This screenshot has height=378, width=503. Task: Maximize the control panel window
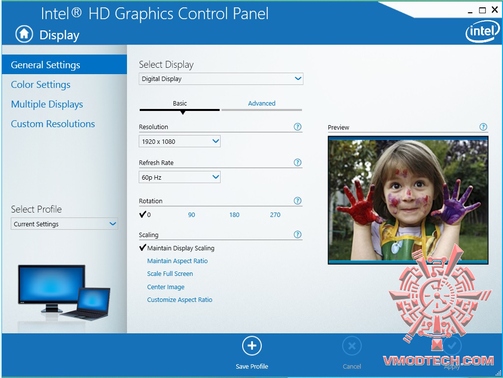tap(482, 10)
